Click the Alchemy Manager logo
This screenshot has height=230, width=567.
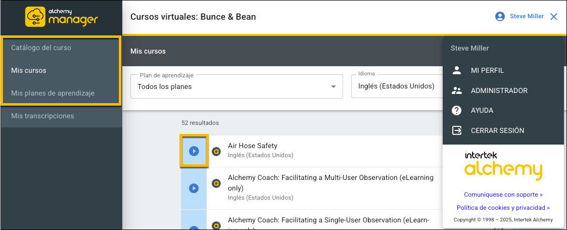(x=61, y=17)
